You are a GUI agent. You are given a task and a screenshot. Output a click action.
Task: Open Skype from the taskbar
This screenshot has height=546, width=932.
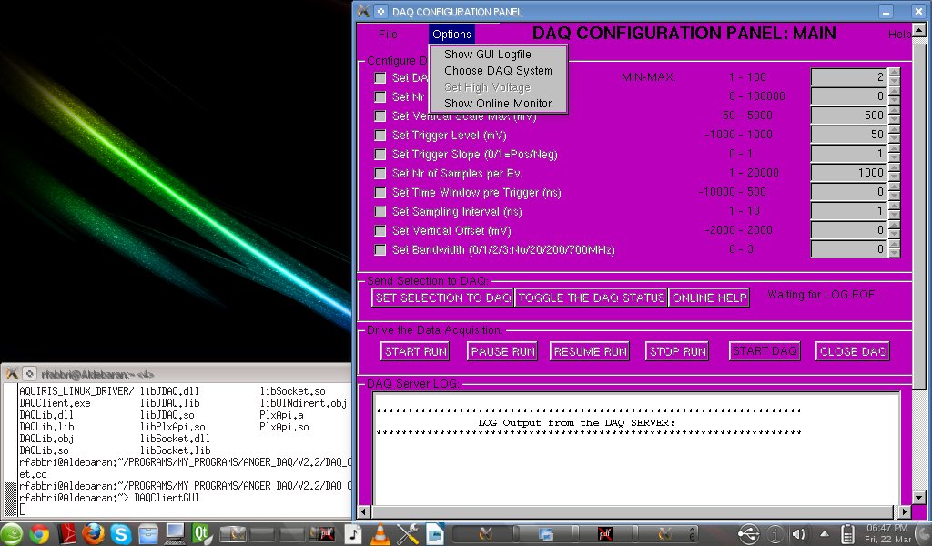[120, 534]
